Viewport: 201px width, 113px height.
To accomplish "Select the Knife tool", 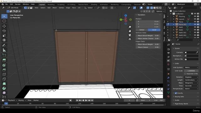I will click(4, 79).
